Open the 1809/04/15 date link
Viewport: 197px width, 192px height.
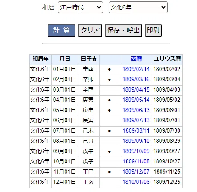pyautogui.click(x=136, y=90)
